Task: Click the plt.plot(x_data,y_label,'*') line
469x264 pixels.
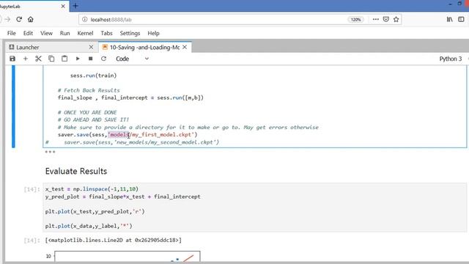Action: pos(89,226)
